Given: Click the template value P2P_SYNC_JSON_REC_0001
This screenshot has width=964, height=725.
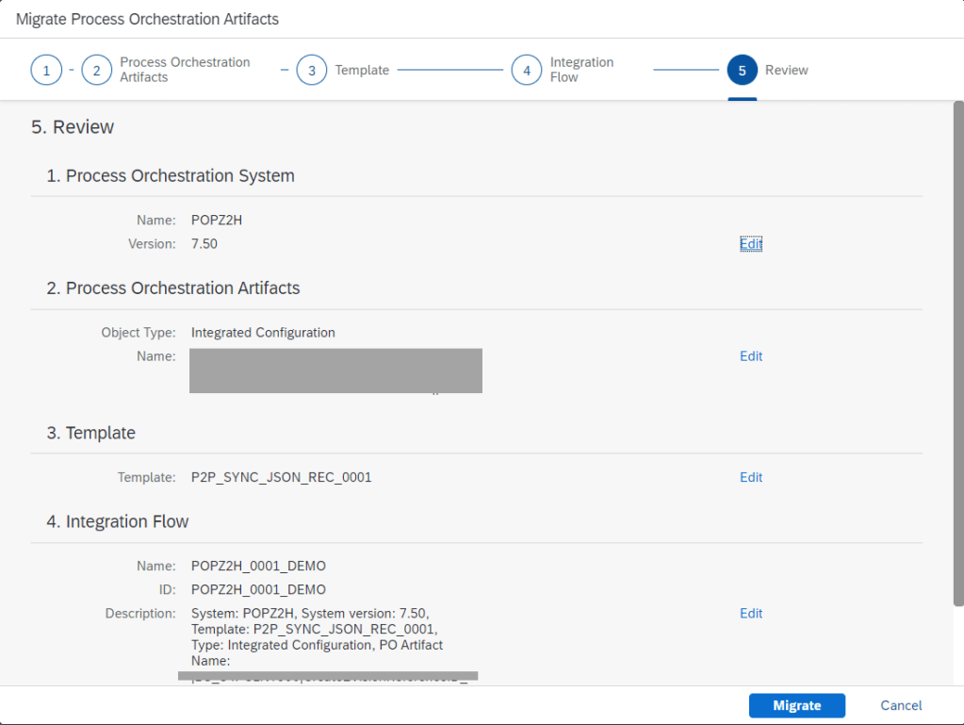Looking at the screenshot, I should point(281,478).
